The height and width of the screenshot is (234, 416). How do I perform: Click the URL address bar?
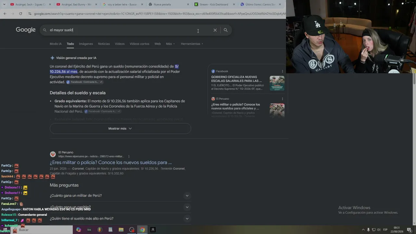[x=159, y=14]
